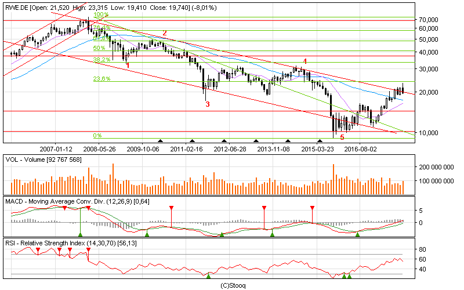Select the 76,4% Fibonacci level label
This screenshot has height=290, width=464.
pyautogui.click(x=102, y=27)
